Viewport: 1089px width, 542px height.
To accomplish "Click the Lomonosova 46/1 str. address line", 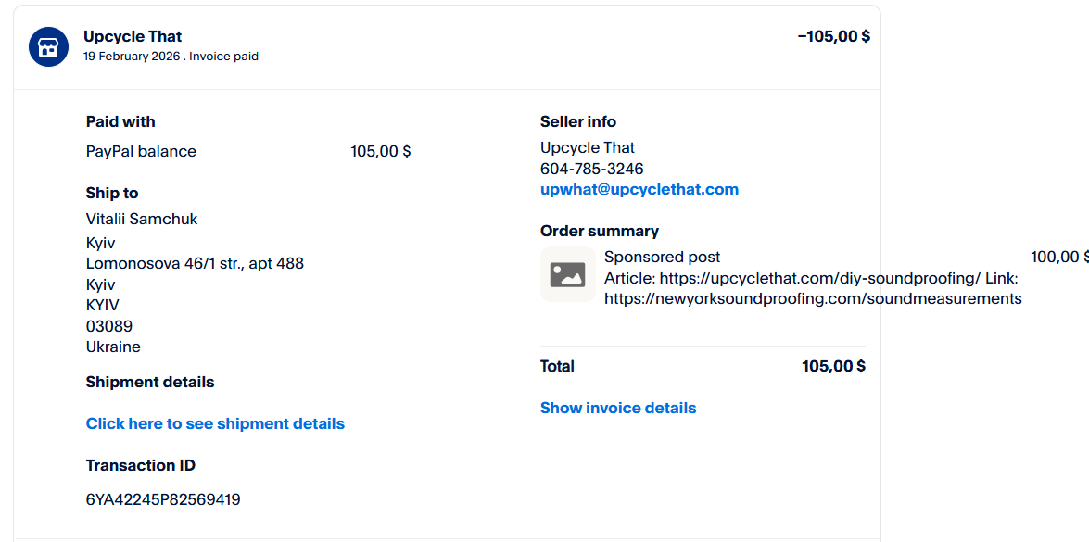I will [x=195, y=263].
